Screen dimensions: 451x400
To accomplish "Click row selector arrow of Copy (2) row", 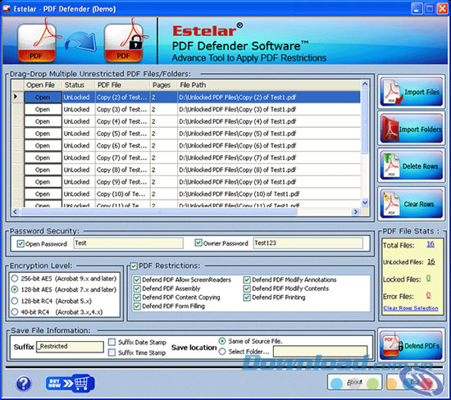I will click(17, 97).
